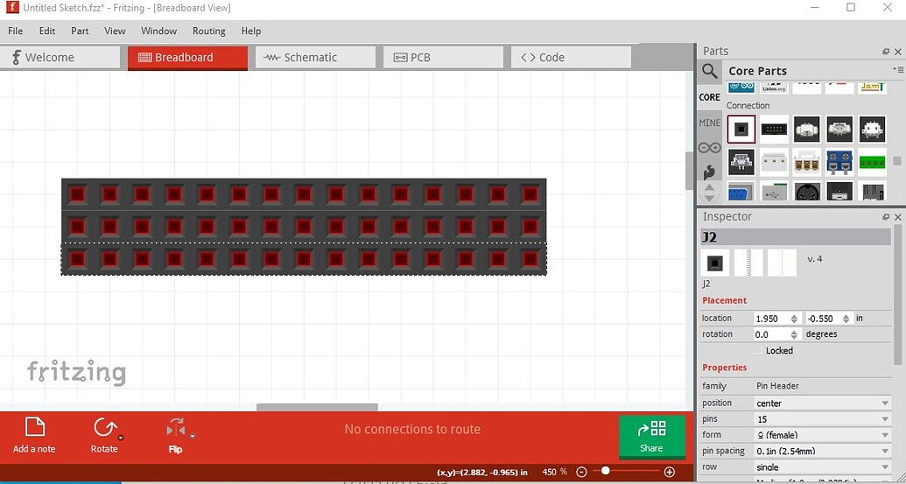Switch to the Code tab

(x=571, y=57)
